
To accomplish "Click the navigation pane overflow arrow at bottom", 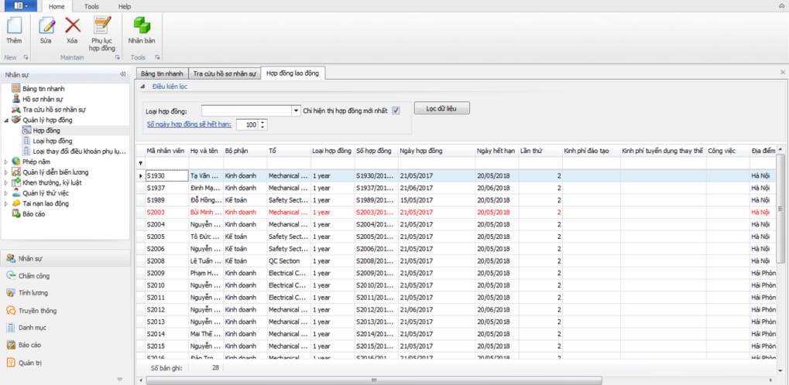I will (x=120, y=380).
